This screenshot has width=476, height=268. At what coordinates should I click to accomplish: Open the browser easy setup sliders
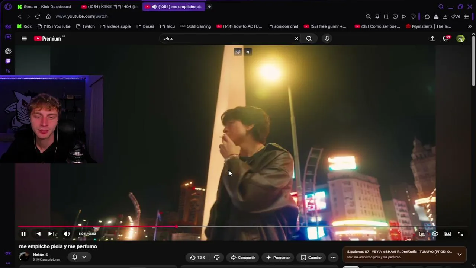pyautogui.click(x=466, y=16)
